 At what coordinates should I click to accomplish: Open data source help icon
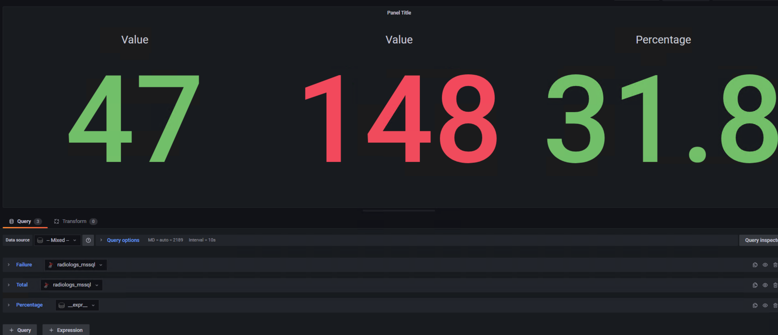(88, 240)
